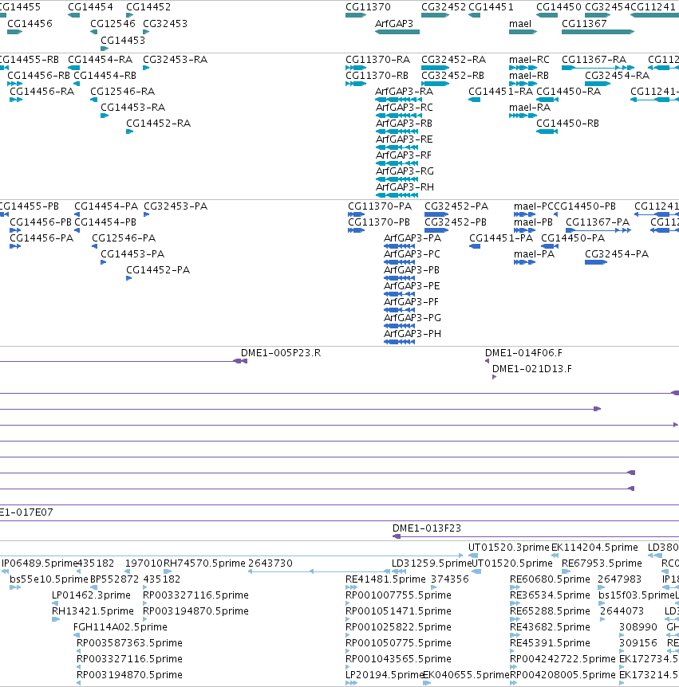Click the RH13421.5prime EST label
Viewport: 679px width, 687px height.
click(x=93, y=610)
